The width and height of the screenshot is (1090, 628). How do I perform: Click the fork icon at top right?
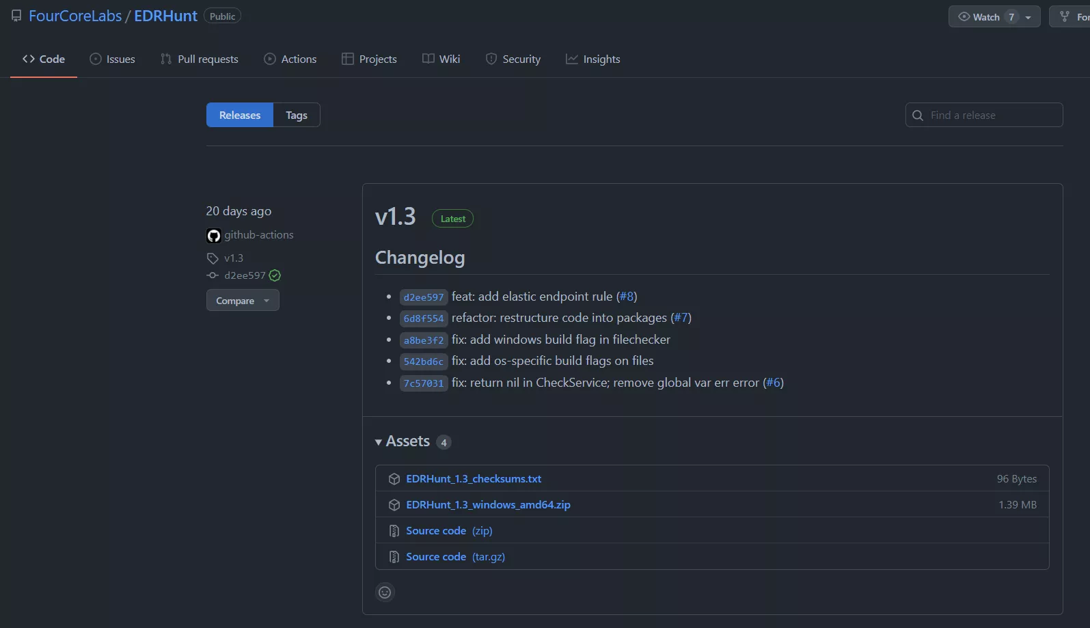[1065, 16]
